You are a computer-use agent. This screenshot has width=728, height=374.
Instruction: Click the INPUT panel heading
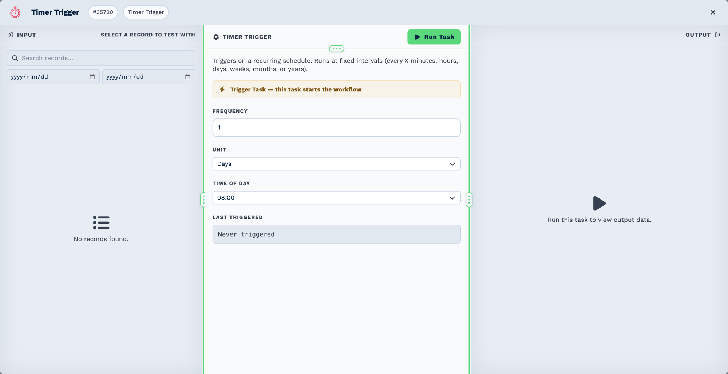[x=27, y=35]
